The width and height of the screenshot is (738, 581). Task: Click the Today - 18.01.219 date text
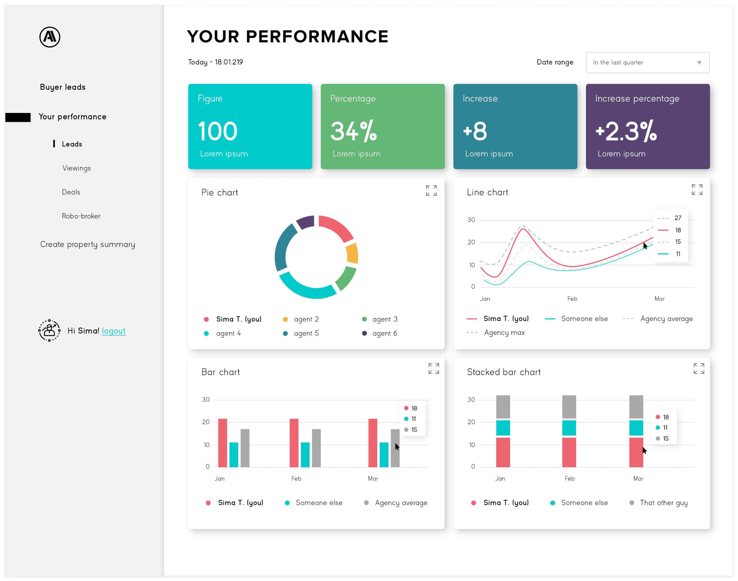point(215,62)
